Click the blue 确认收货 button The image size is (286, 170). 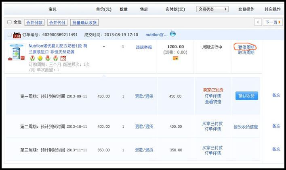[x=246, y=96]
